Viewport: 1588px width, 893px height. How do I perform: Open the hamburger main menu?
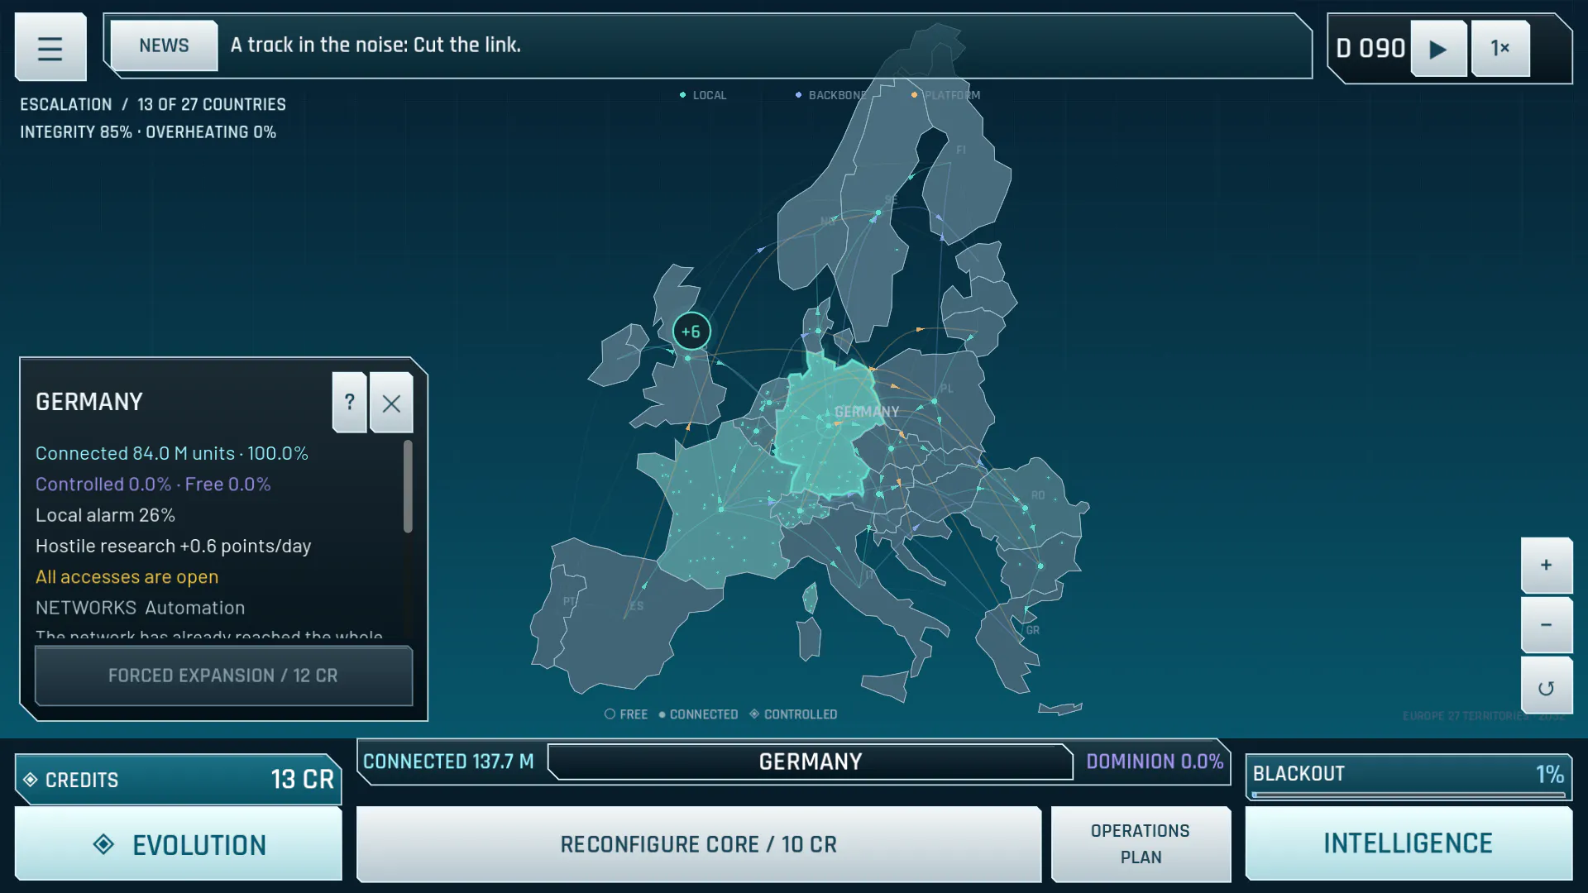point(50,47)
